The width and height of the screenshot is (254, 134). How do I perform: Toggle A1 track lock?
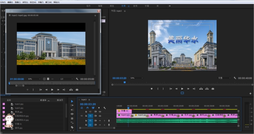pos(86,120)
